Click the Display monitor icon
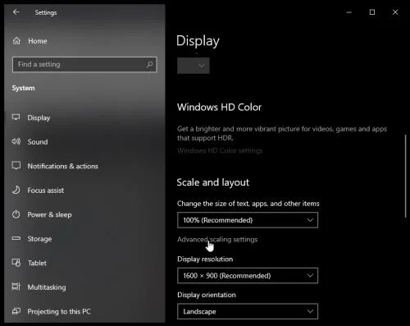 pyautogui.click(x=16, y=117)
